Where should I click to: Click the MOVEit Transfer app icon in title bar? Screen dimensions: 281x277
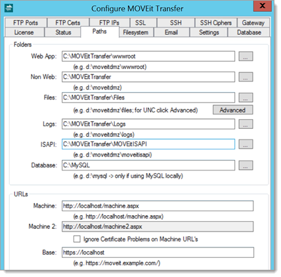click(x=9, y=8)
